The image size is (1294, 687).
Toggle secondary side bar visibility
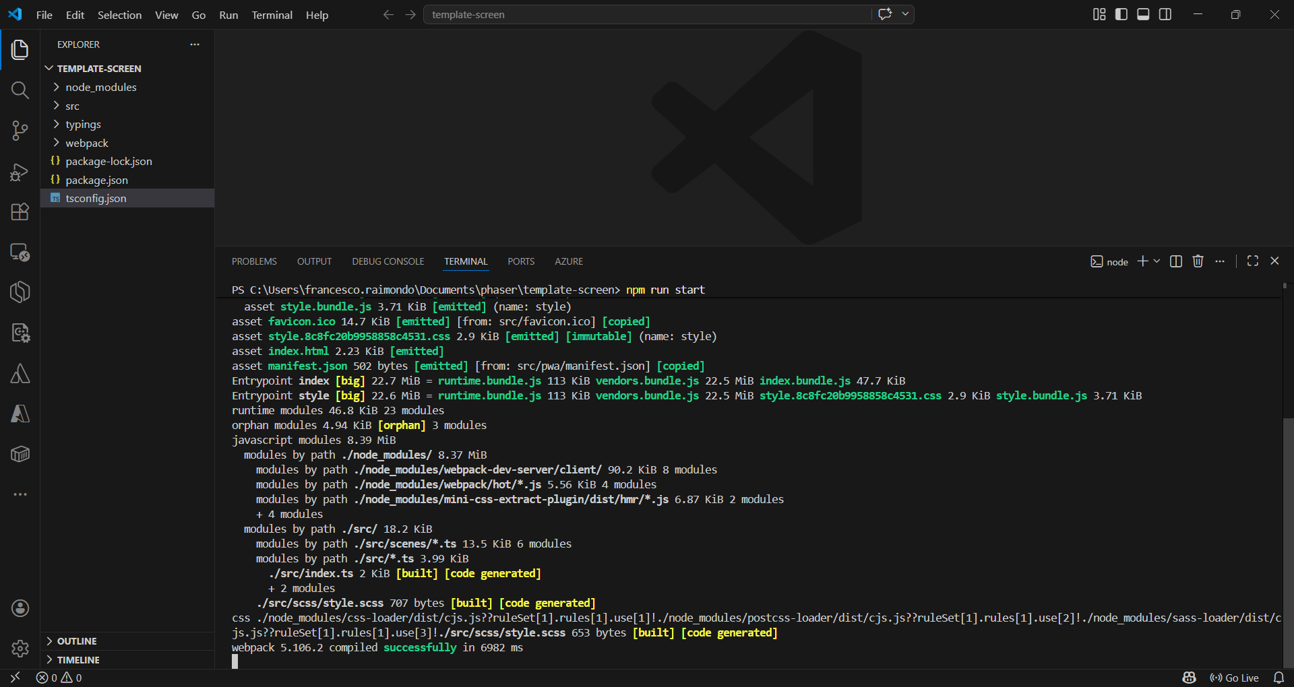tap(1165, 15)
